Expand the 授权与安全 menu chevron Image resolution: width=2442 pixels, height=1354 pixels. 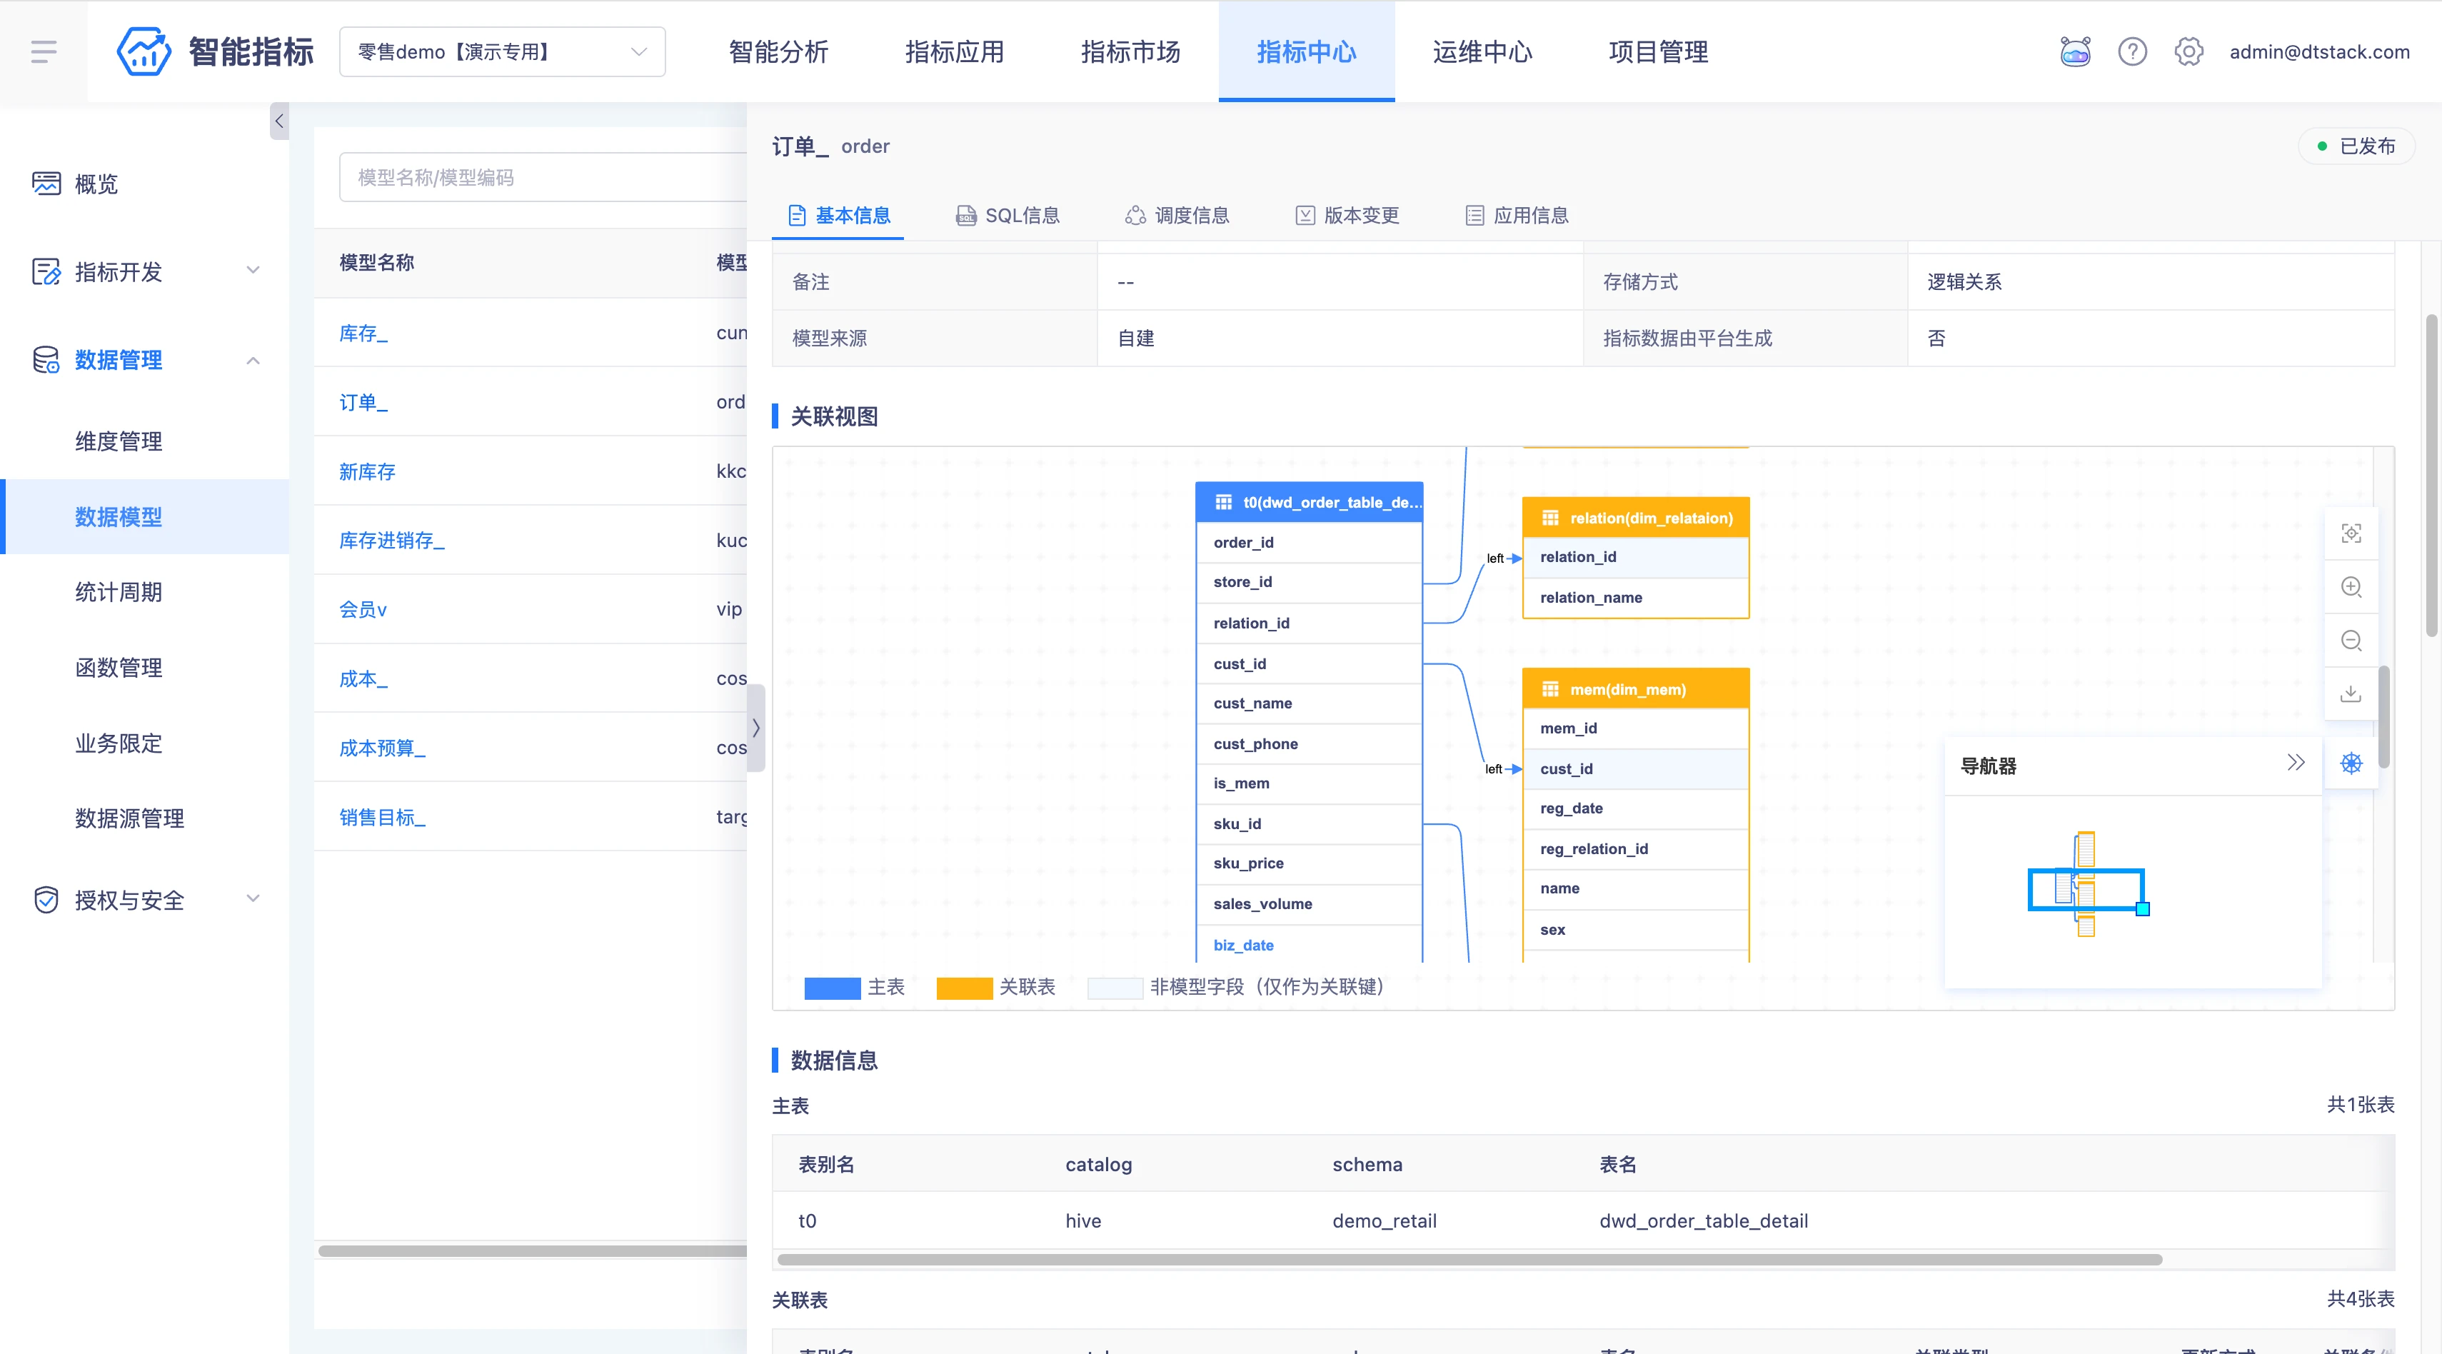point(253,899)
